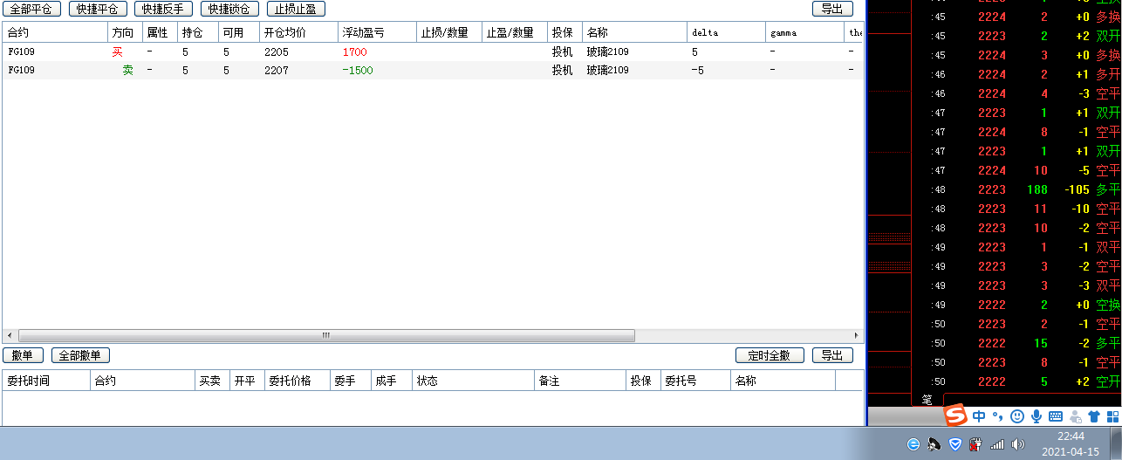Click 全部平仓 button

pos(32,9)
